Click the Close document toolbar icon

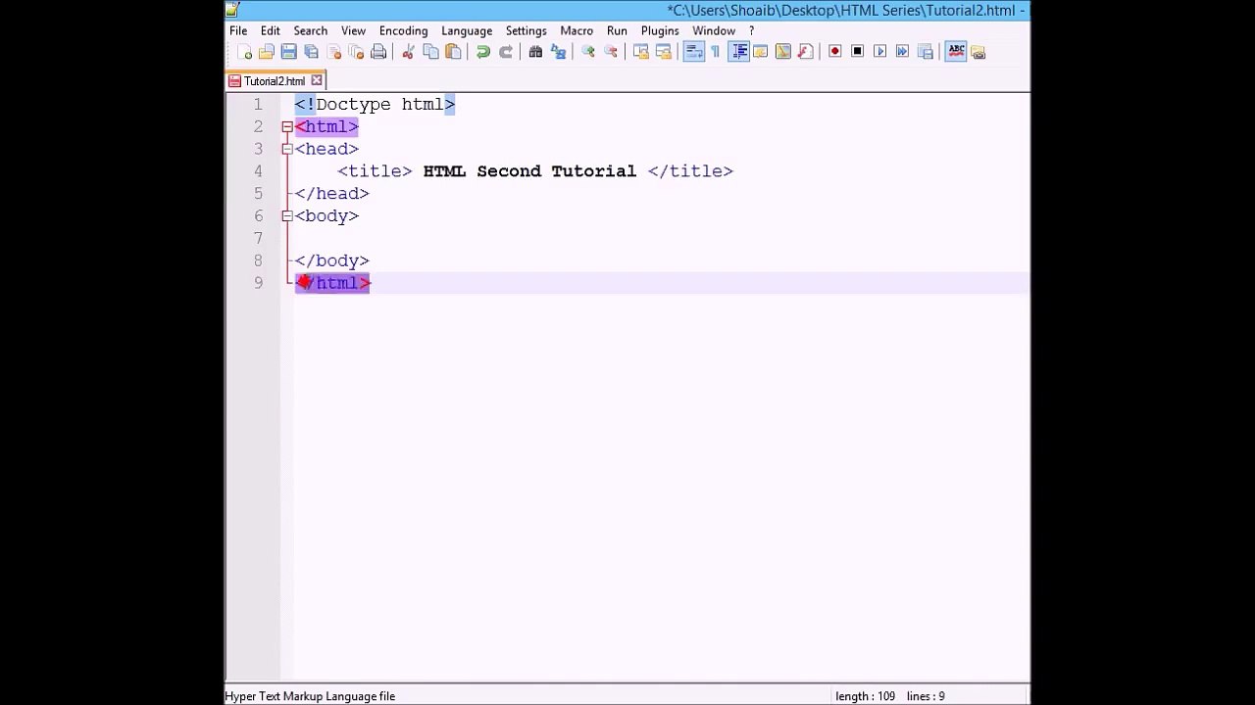(x=334, y=52)
